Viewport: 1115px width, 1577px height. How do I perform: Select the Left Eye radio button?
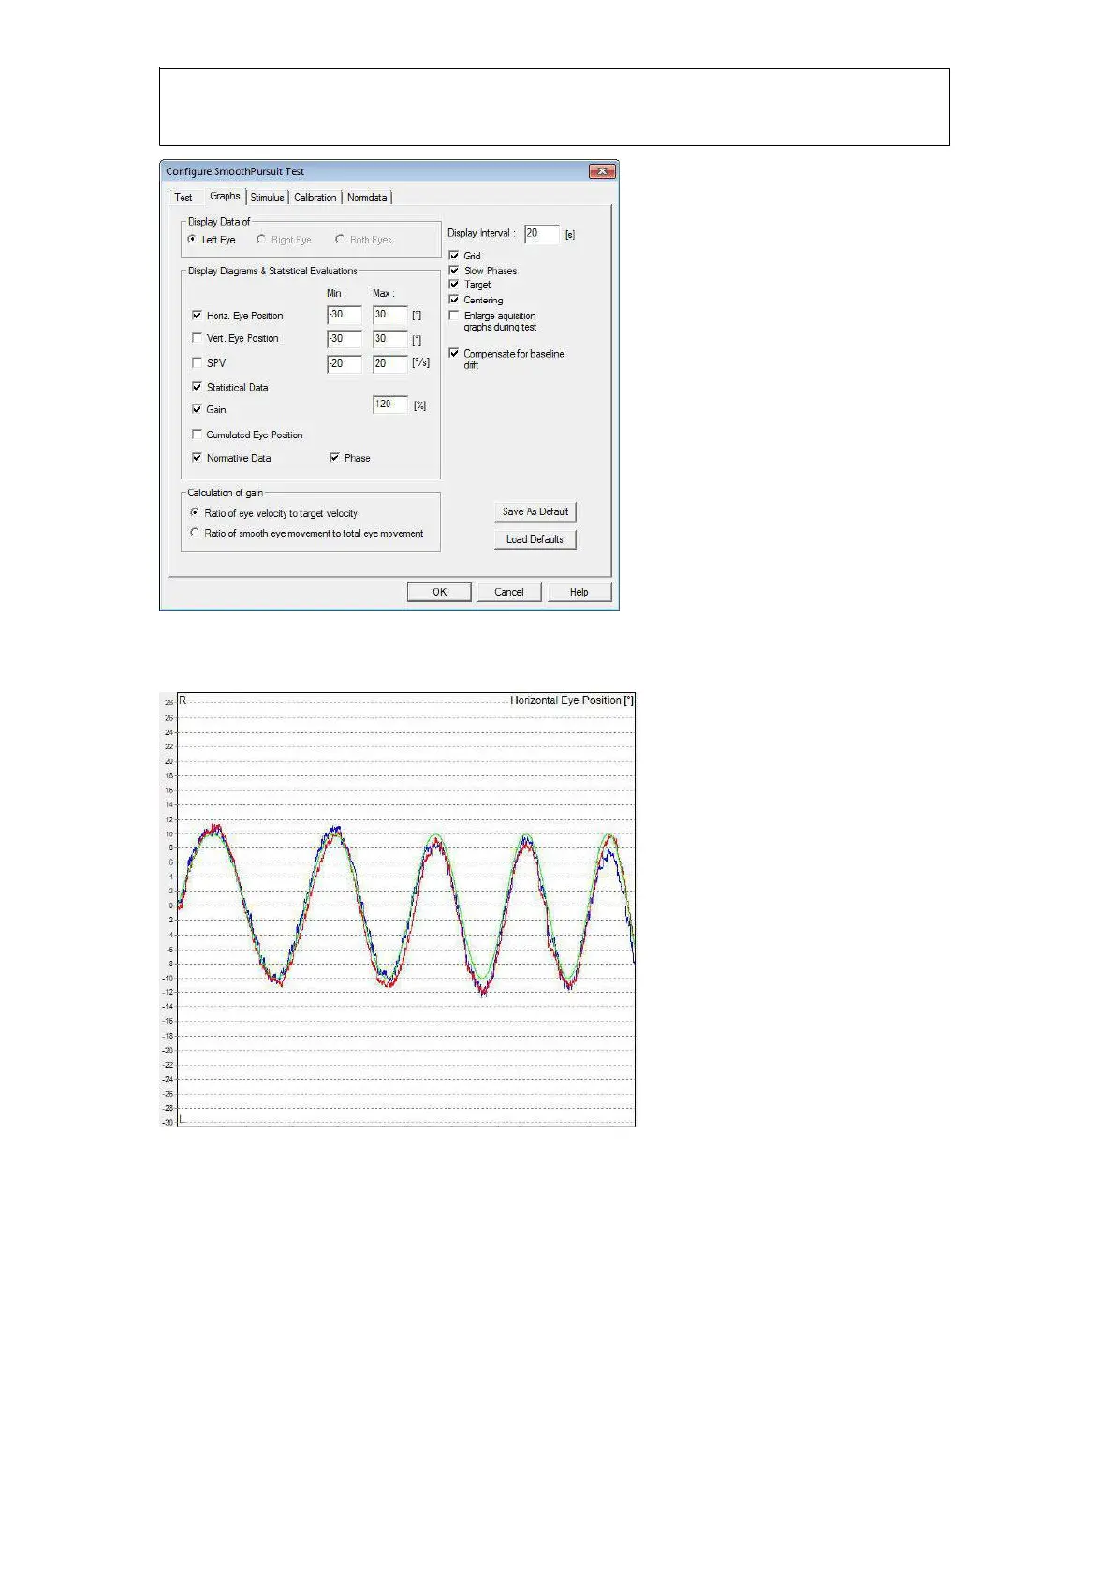point(192,240)
